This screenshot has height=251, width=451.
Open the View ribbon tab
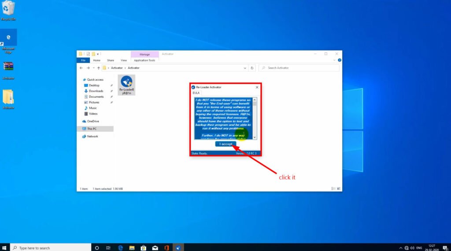(x=124, y=60)
